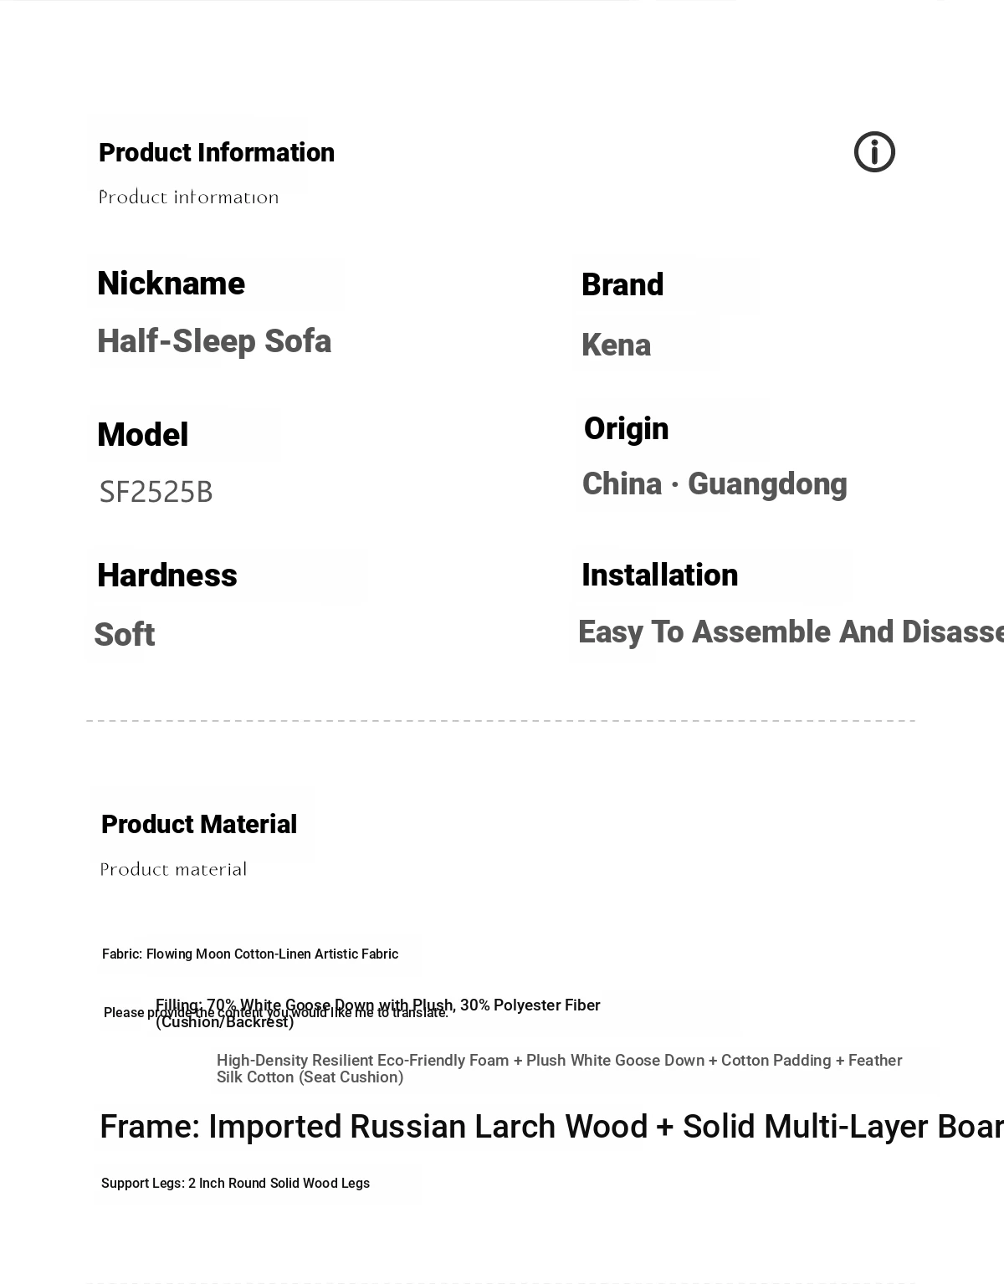Select the Kena brand value

click(616, 345)
